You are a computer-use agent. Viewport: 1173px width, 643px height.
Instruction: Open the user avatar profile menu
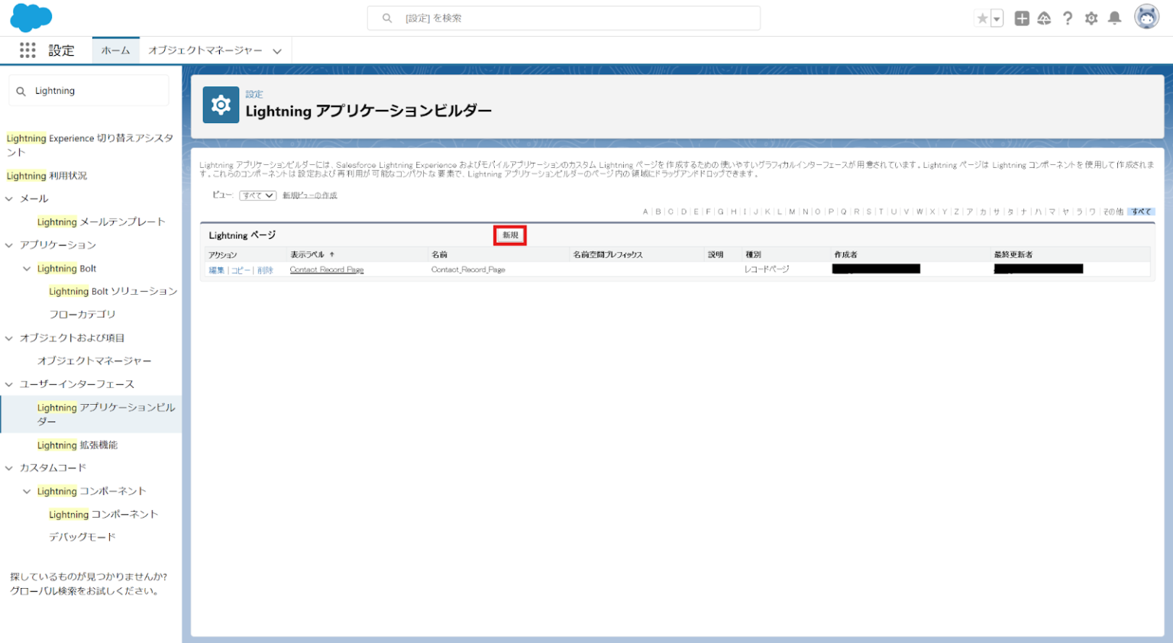[x=1146, y=17]
